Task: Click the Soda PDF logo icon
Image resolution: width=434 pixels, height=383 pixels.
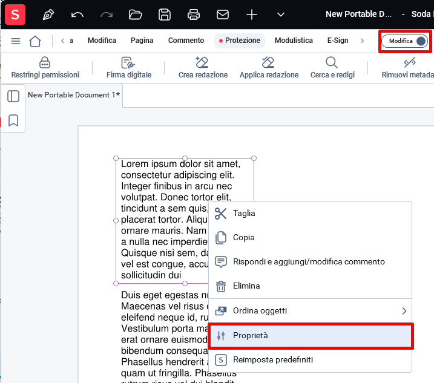Action: pos(15,15)
